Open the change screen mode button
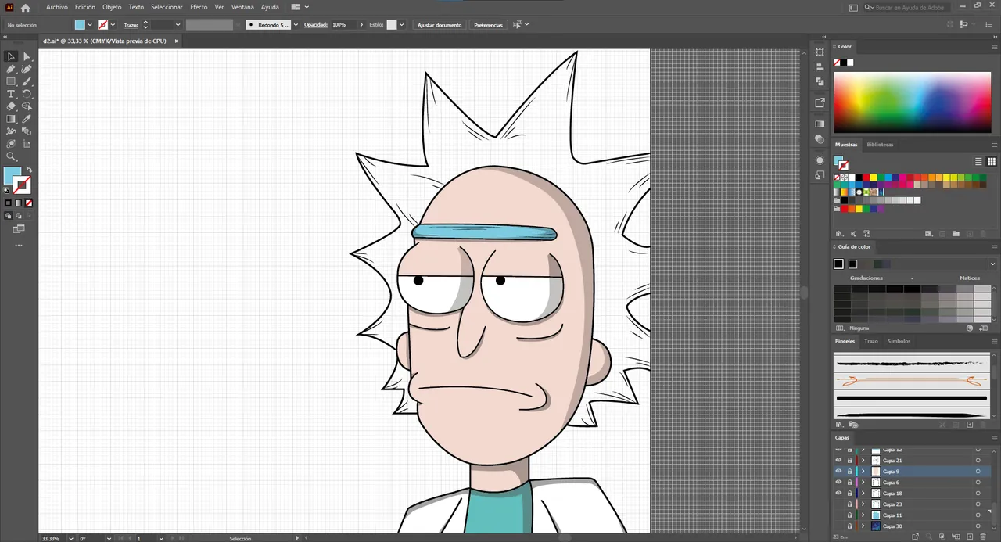This screenshot has width=1001, height=542. point(18,229)
